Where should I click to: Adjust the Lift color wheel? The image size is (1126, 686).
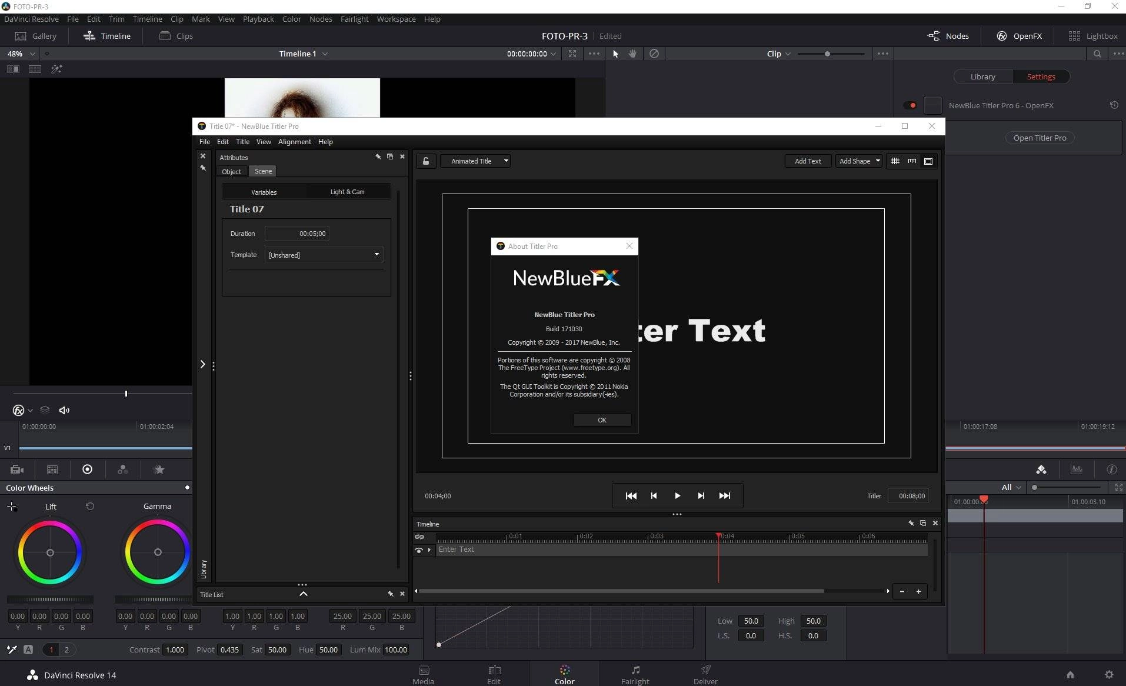pos(50,552)
